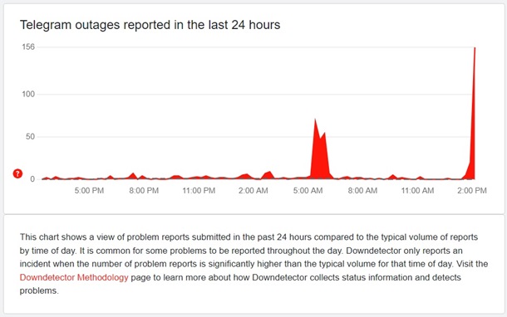Viewport: 507px width, 317px height.
Task: Select the 2:00 PM time axis label
Action: coord(472,191)
